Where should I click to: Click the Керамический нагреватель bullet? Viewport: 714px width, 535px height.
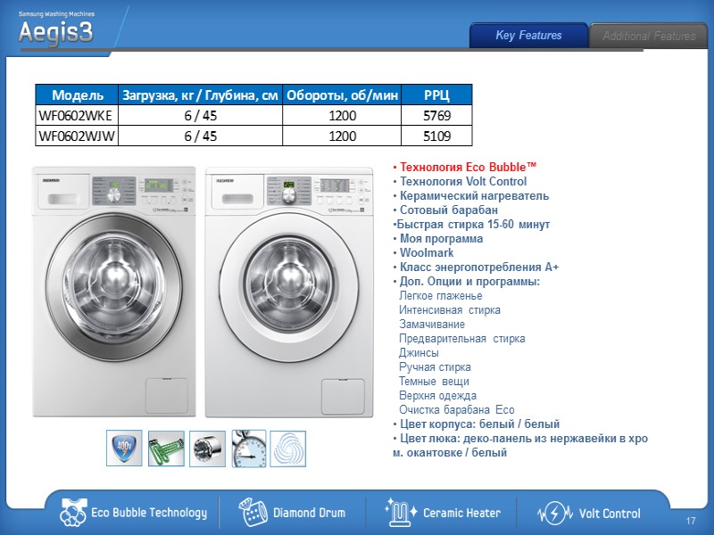(x=471, y=195)
